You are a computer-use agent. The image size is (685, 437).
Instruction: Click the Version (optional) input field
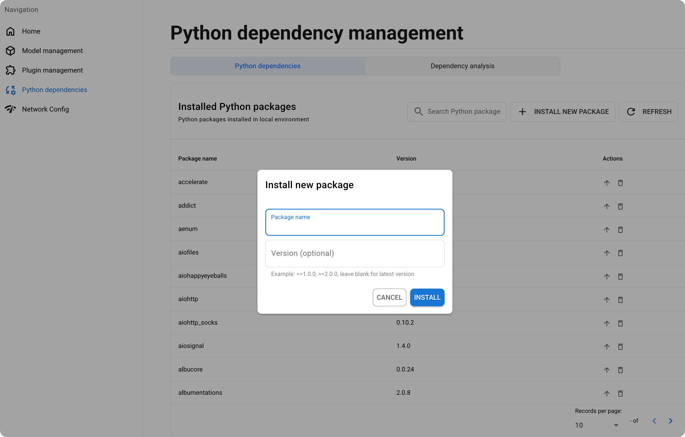(354, 253)
